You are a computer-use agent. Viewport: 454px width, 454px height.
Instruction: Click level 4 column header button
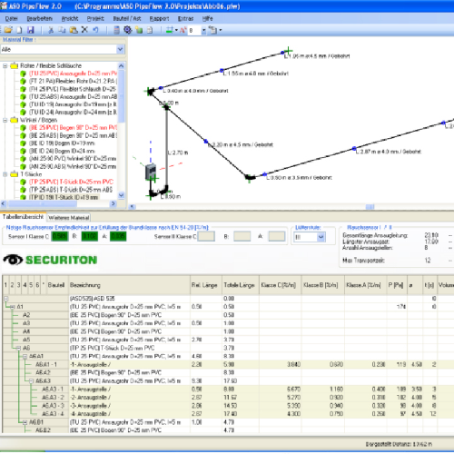(25, 285)
